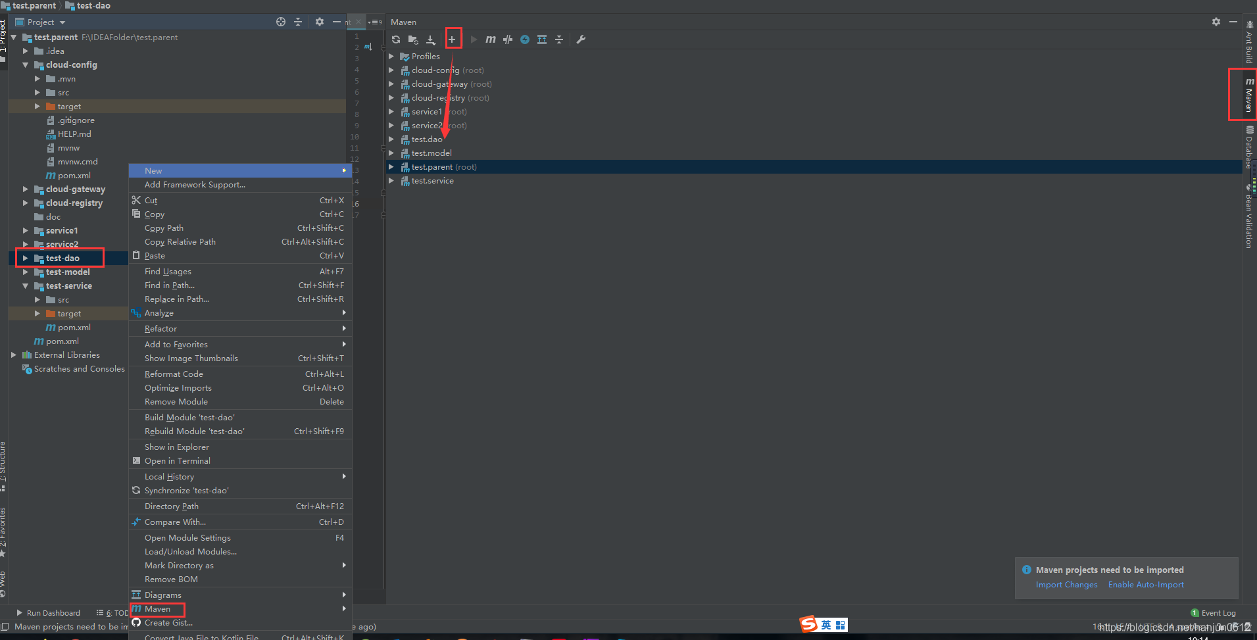This screenshot has height=640, width=1257.
Task: Choose Show in Explorer menu entry
Action: [240, 447]
